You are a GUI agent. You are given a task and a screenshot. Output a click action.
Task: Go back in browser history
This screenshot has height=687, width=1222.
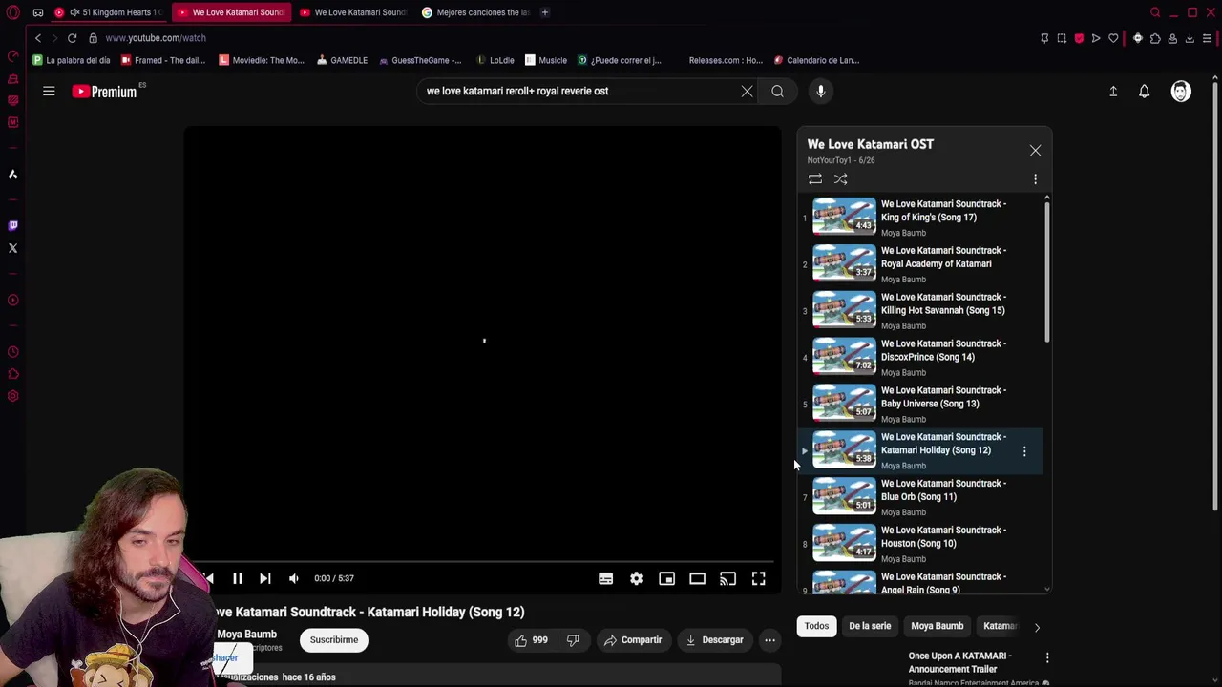pos(37,38)
